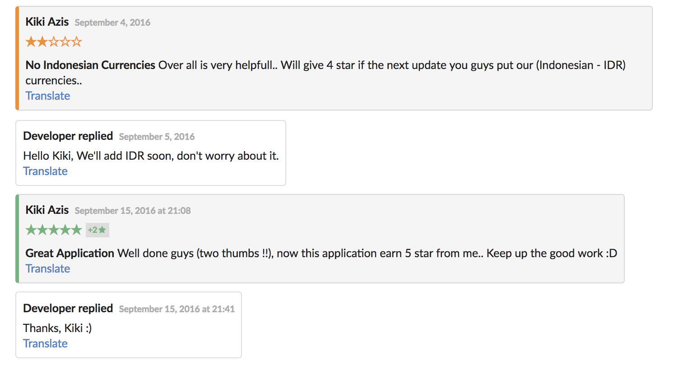697x370 pixels.
Task: Click the +2 star rating change badge
Action: [97, 230]
